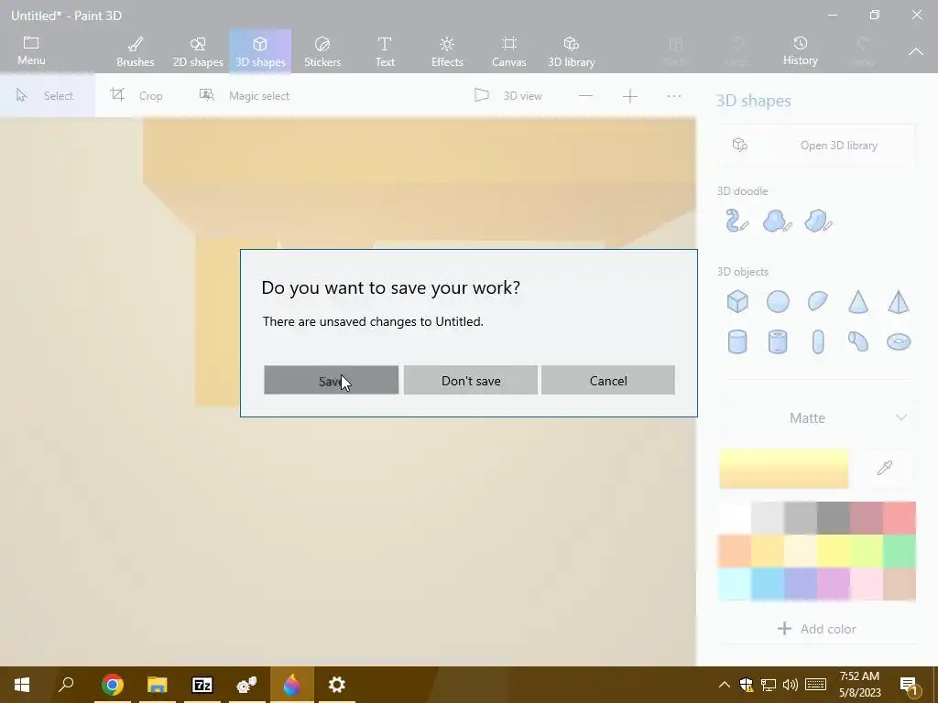Select the Brushes tool
938x703 pixels.
(x=136, y=51)
